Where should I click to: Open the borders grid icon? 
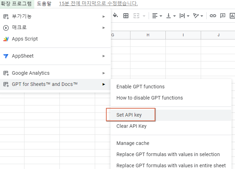(126, 16)
